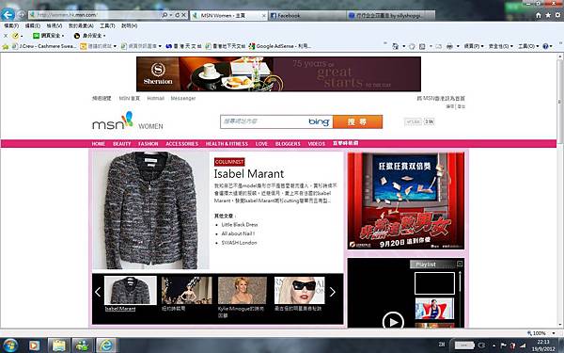
Task: Open the 網頁(P) command bar dropdown
Action: coord(474,46)
